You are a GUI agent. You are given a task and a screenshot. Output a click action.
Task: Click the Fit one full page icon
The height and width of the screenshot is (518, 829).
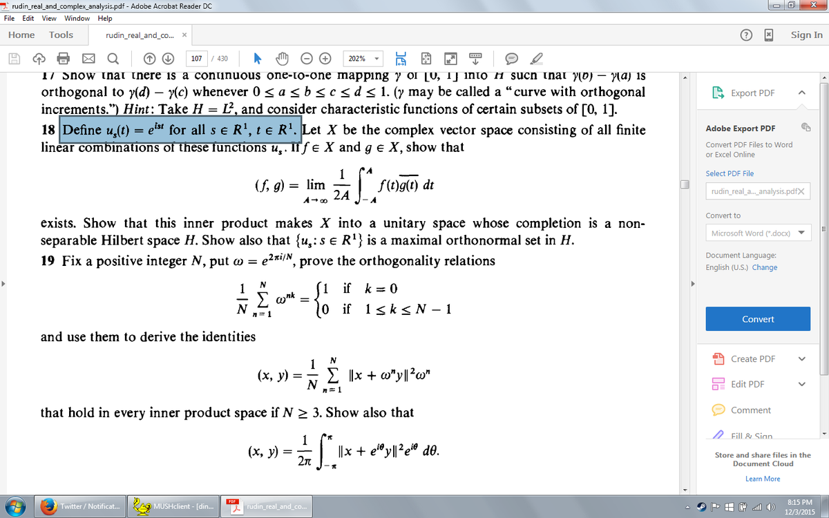tap(427, 59)
